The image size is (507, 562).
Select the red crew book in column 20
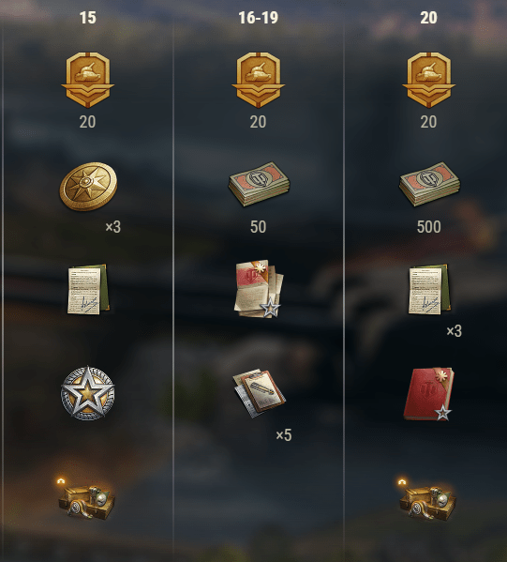(x=428, y=393)
